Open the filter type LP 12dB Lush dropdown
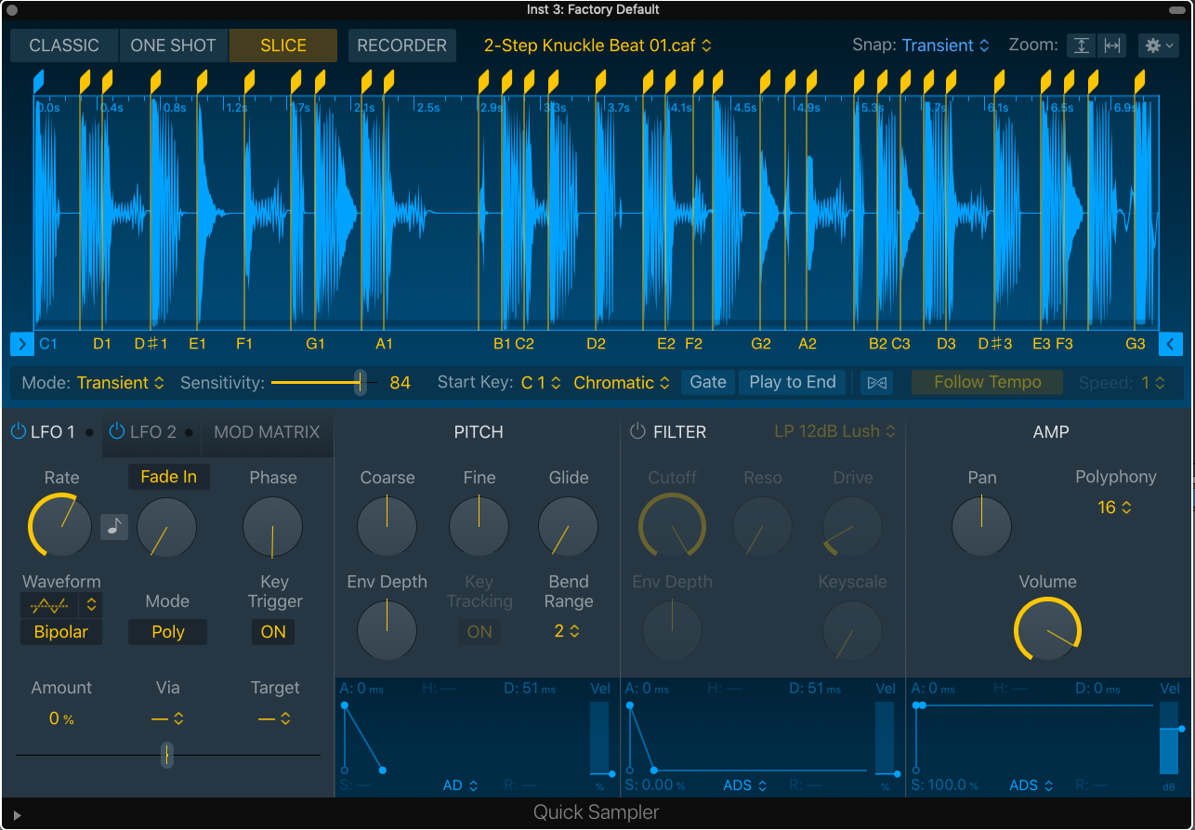 [834, 431]
